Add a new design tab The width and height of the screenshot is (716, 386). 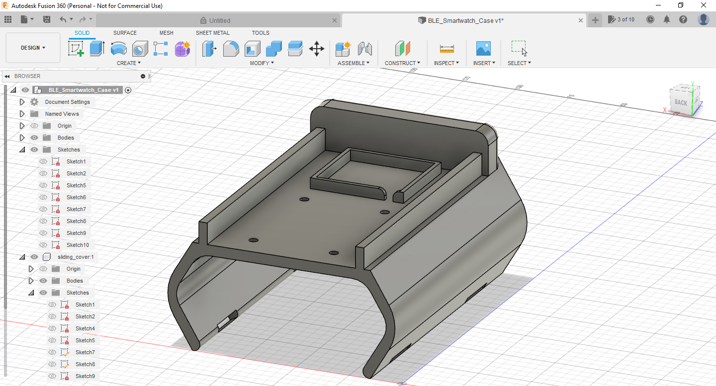(595, 20)
